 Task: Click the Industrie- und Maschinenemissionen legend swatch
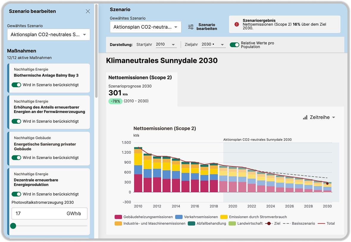118,224
